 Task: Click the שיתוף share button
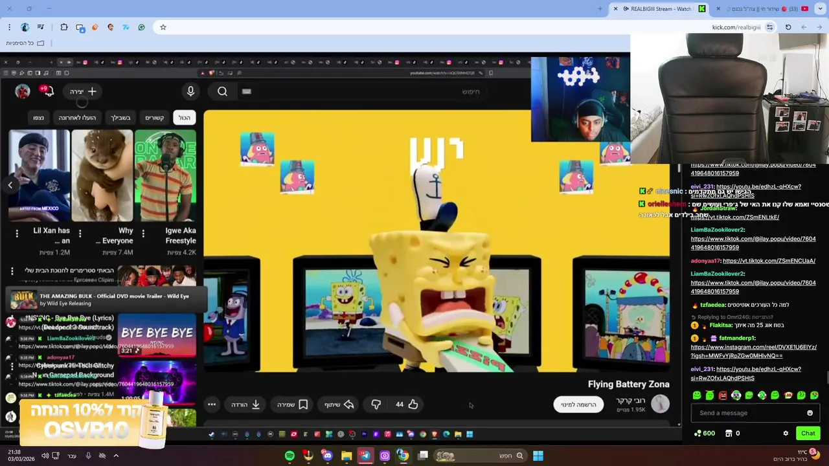[339, 405]
